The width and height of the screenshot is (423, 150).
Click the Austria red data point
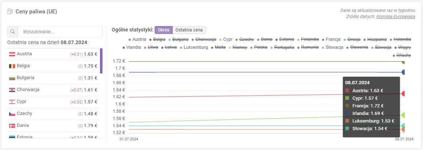coord(403,94)
